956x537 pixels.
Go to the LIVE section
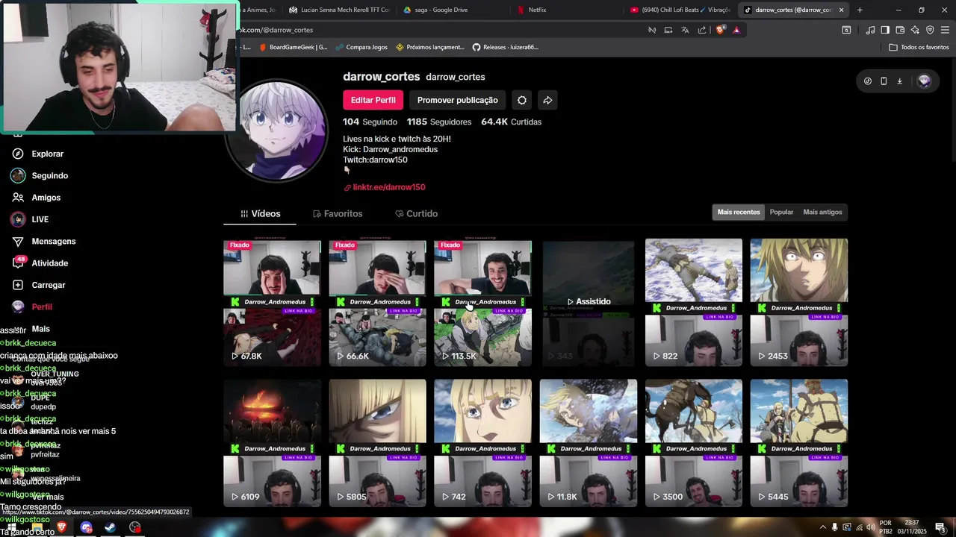[31, 219]
